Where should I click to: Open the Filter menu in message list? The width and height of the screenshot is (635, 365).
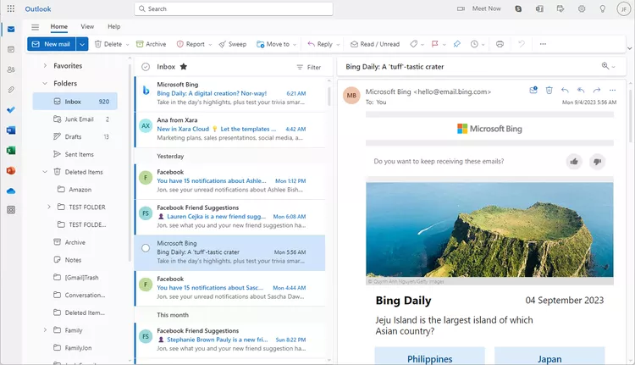(x=308, y=67)
